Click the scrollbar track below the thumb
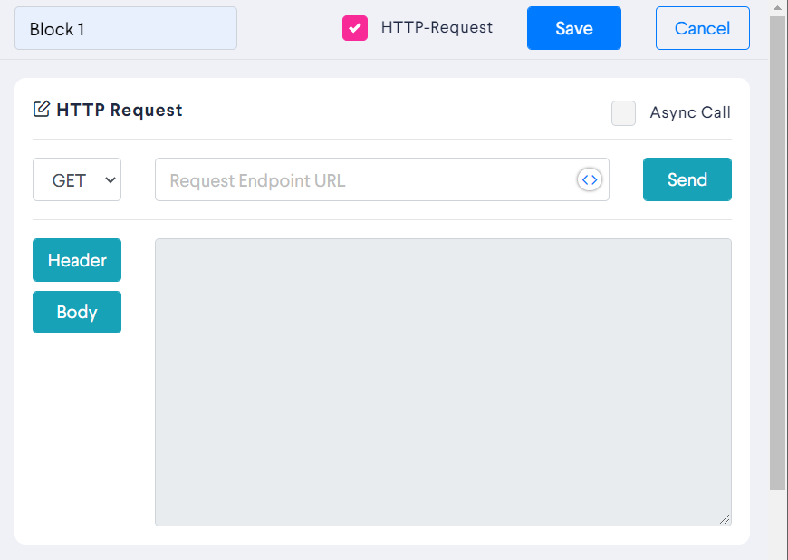 tap(777, 525)
